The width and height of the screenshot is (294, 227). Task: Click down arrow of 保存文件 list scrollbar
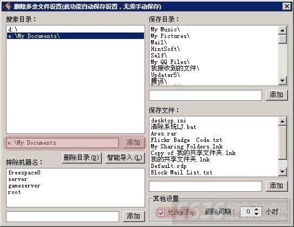pyautogui.click(x=283, y=172)
